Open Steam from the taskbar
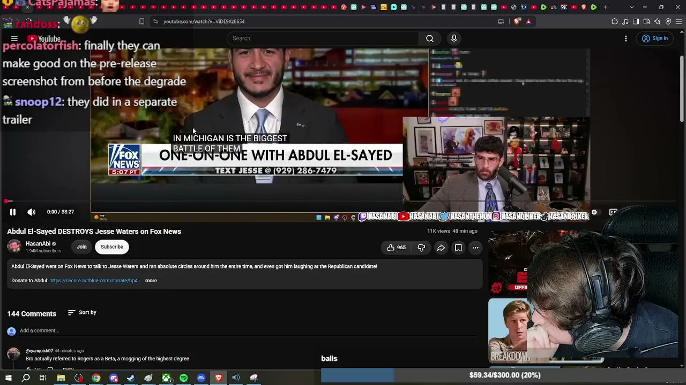This screenshot has width=686, height=385. [131, 378]
